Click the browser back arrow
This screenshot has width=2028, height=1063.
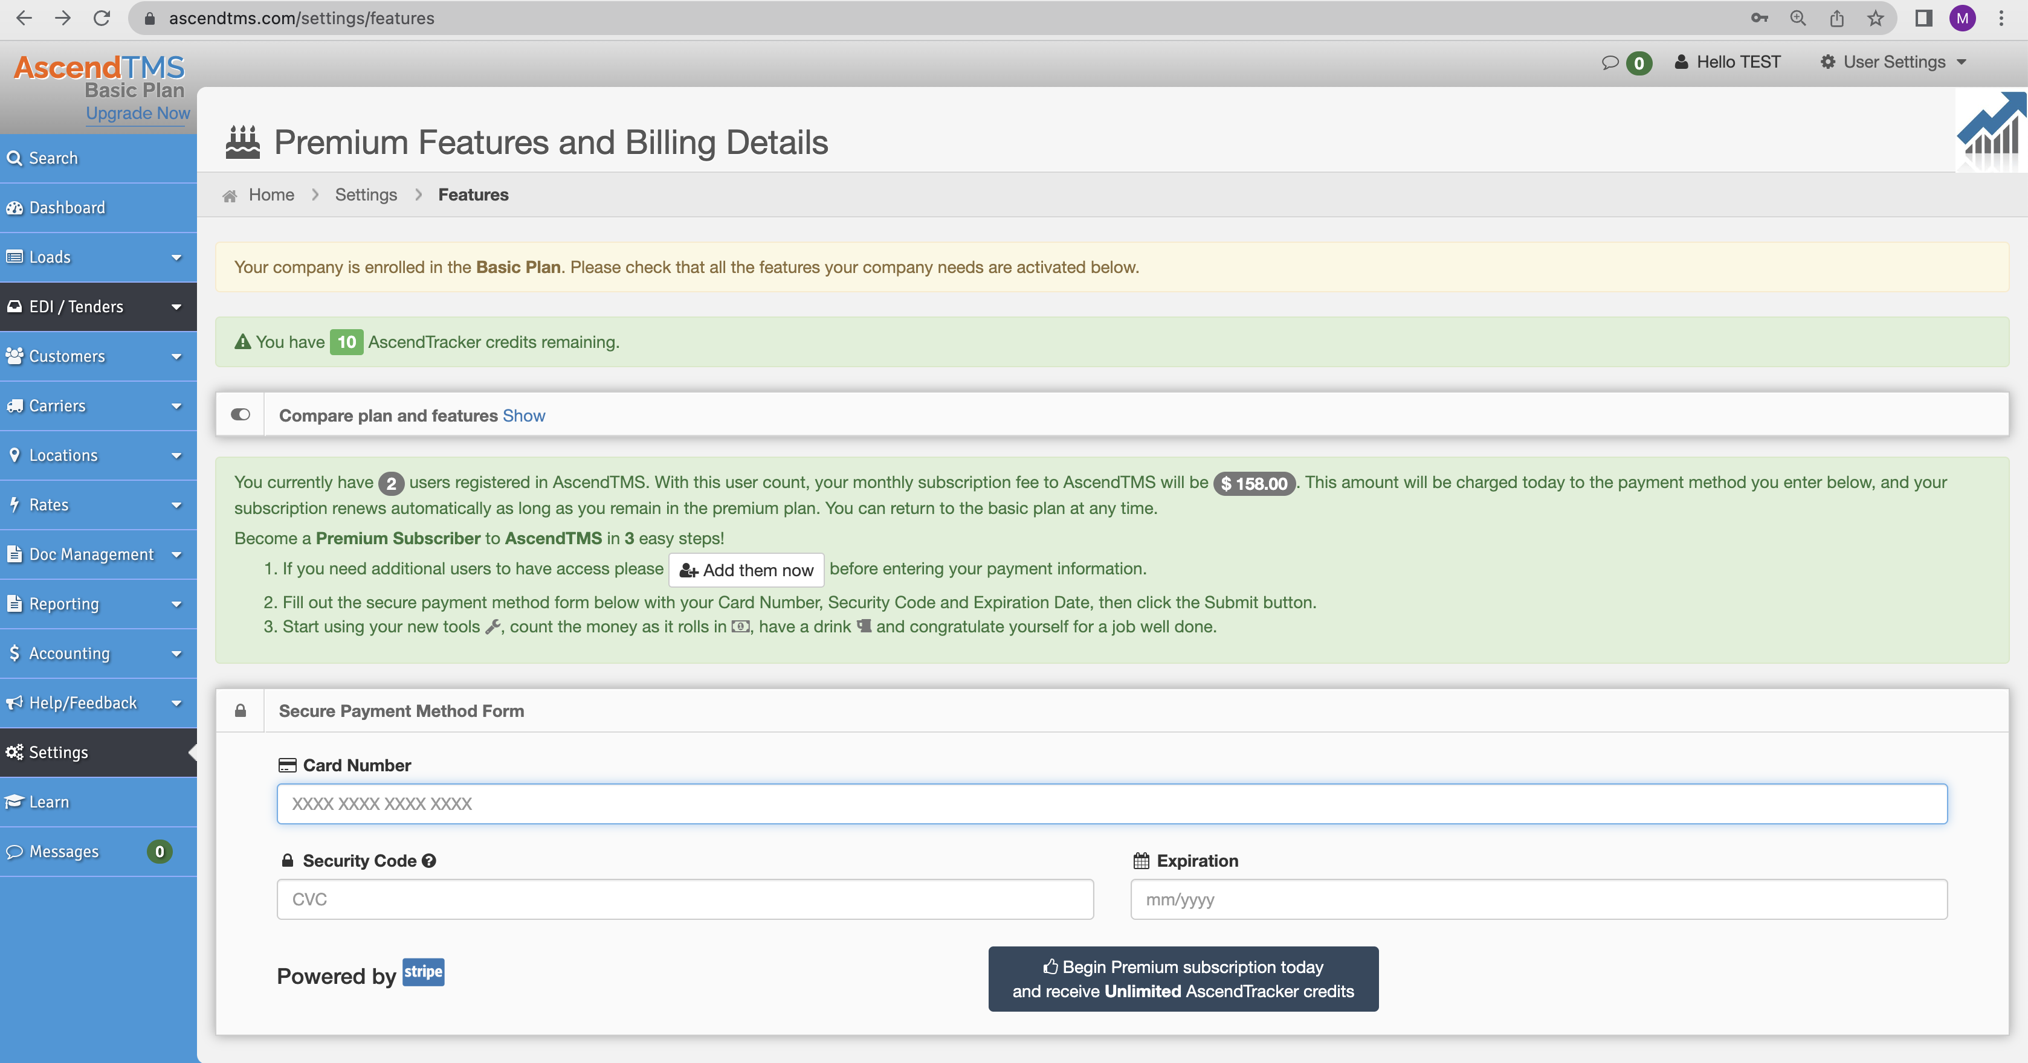coord(24,18)
